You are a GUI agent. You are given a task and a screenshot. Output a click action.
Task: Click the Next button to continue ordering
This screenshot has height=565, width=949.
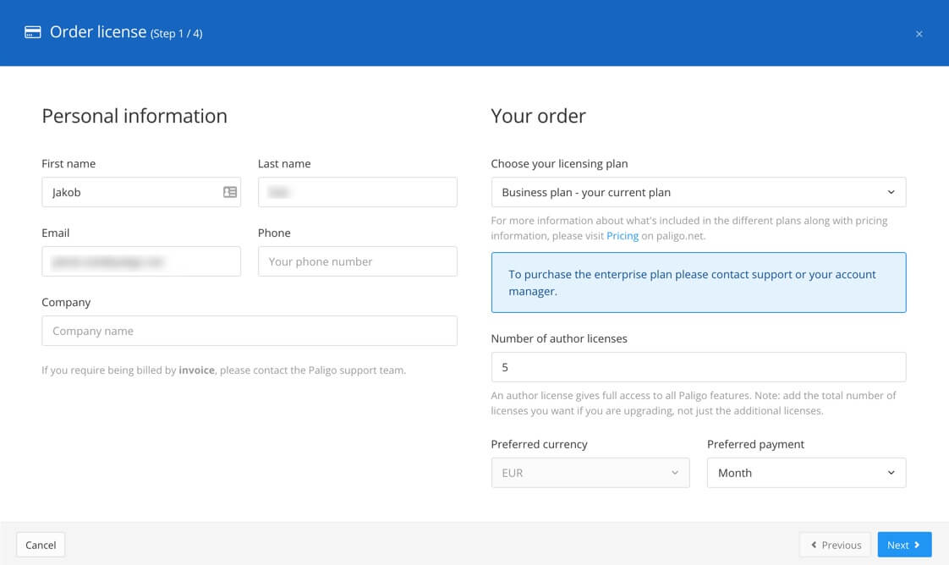904,545
